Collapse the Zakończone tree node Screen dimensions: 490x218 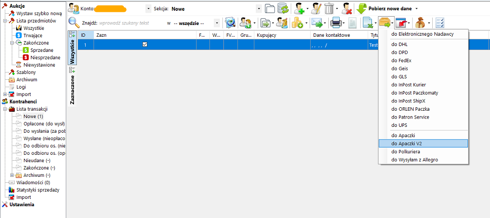[x=12, y=43]
